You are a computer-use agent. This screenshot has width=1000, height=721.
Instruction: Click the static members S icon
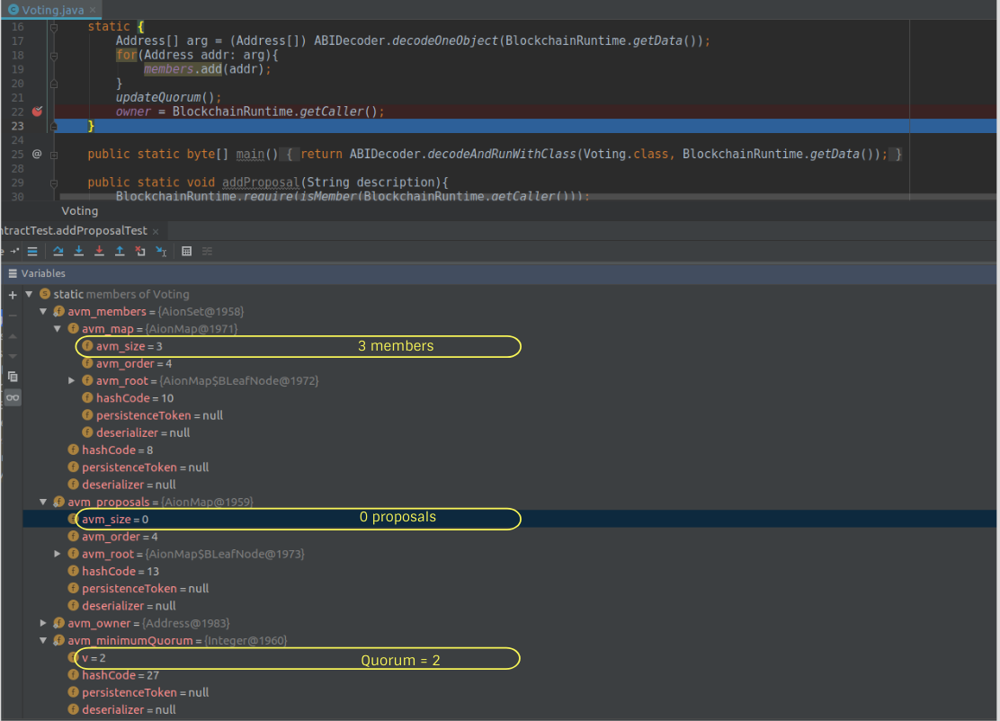[45, 294]
